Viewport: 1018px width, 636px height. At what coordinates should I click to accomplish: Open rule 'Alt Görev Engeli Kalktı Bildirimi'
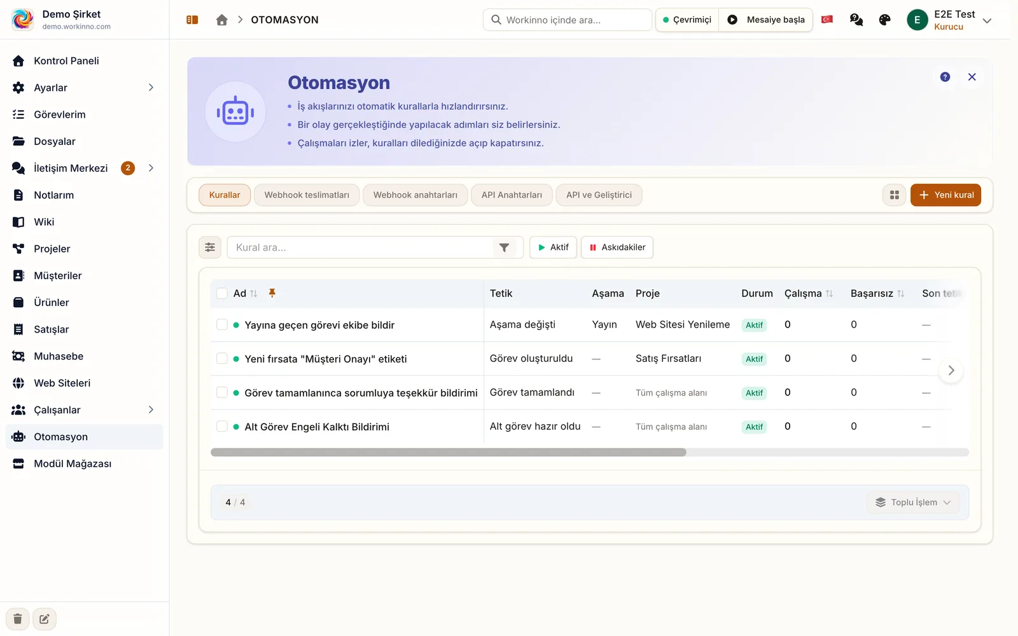pyautogui.click(x=317, y=427)
